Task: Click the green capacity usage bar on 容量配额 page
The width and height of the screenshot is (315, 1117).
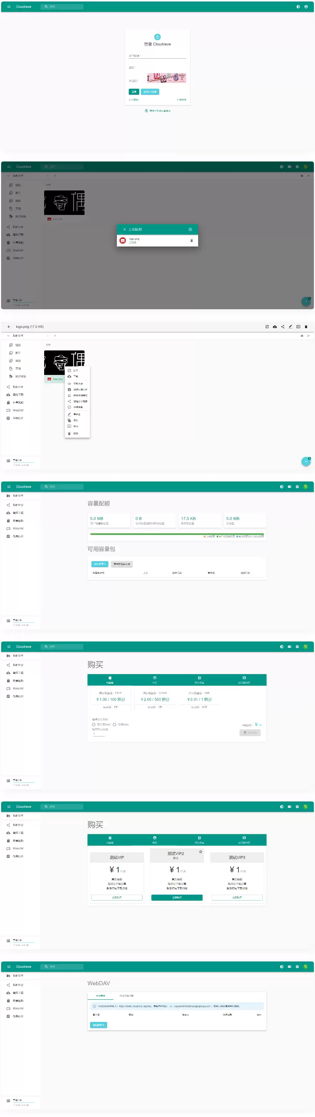Action: pyautogui.click(x=177, y=534)
